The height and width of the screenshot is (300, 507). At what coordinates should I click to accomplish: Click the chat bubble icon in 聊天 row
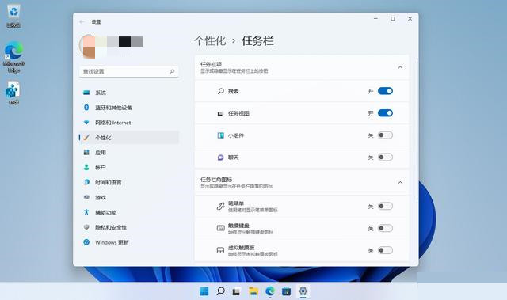(x=220, y=158)
